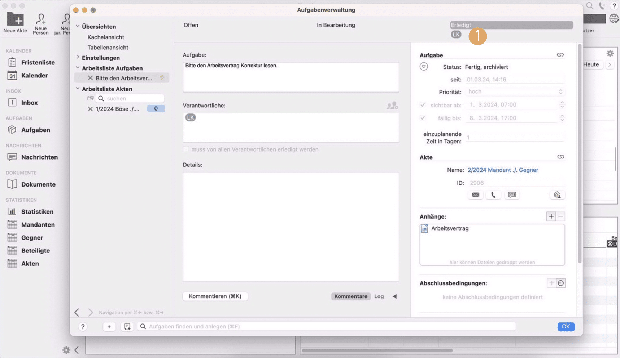
Task: Navigate forward with the right arrow
Action: point(90,312)
